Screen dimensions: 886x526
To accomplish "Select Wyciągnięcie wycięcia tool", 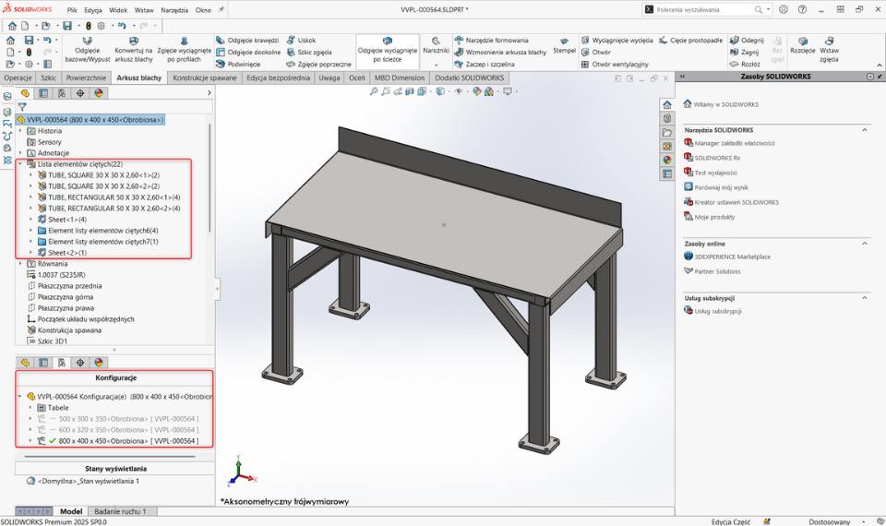I will [617, 40].
